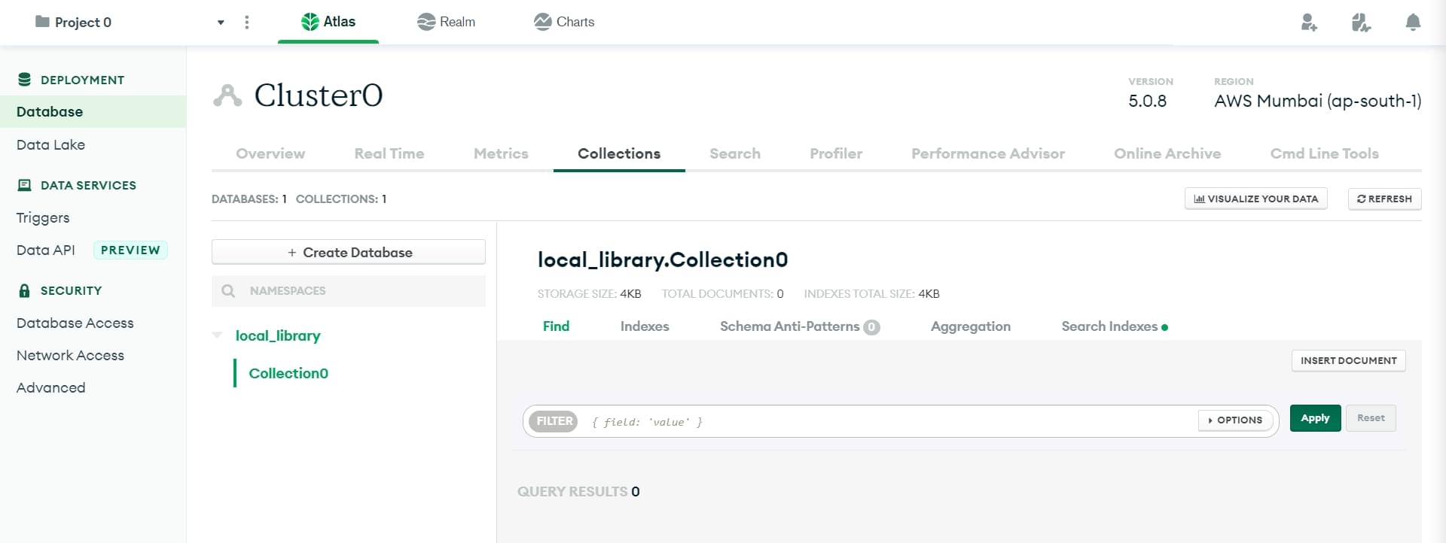The width and height of the screenshot is (1446, 543).
Task: Open the Aggregation sub-tab
Action: (x=971, y=326)
